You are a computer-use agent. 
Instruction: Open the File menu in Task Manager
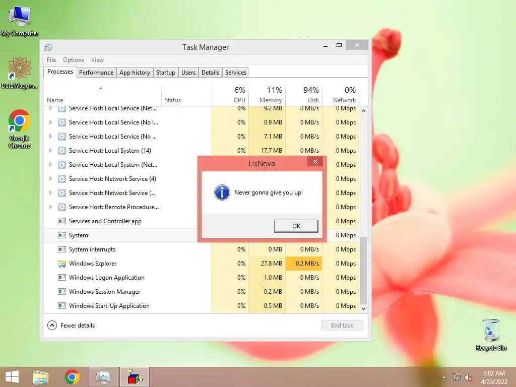point(51,60)
